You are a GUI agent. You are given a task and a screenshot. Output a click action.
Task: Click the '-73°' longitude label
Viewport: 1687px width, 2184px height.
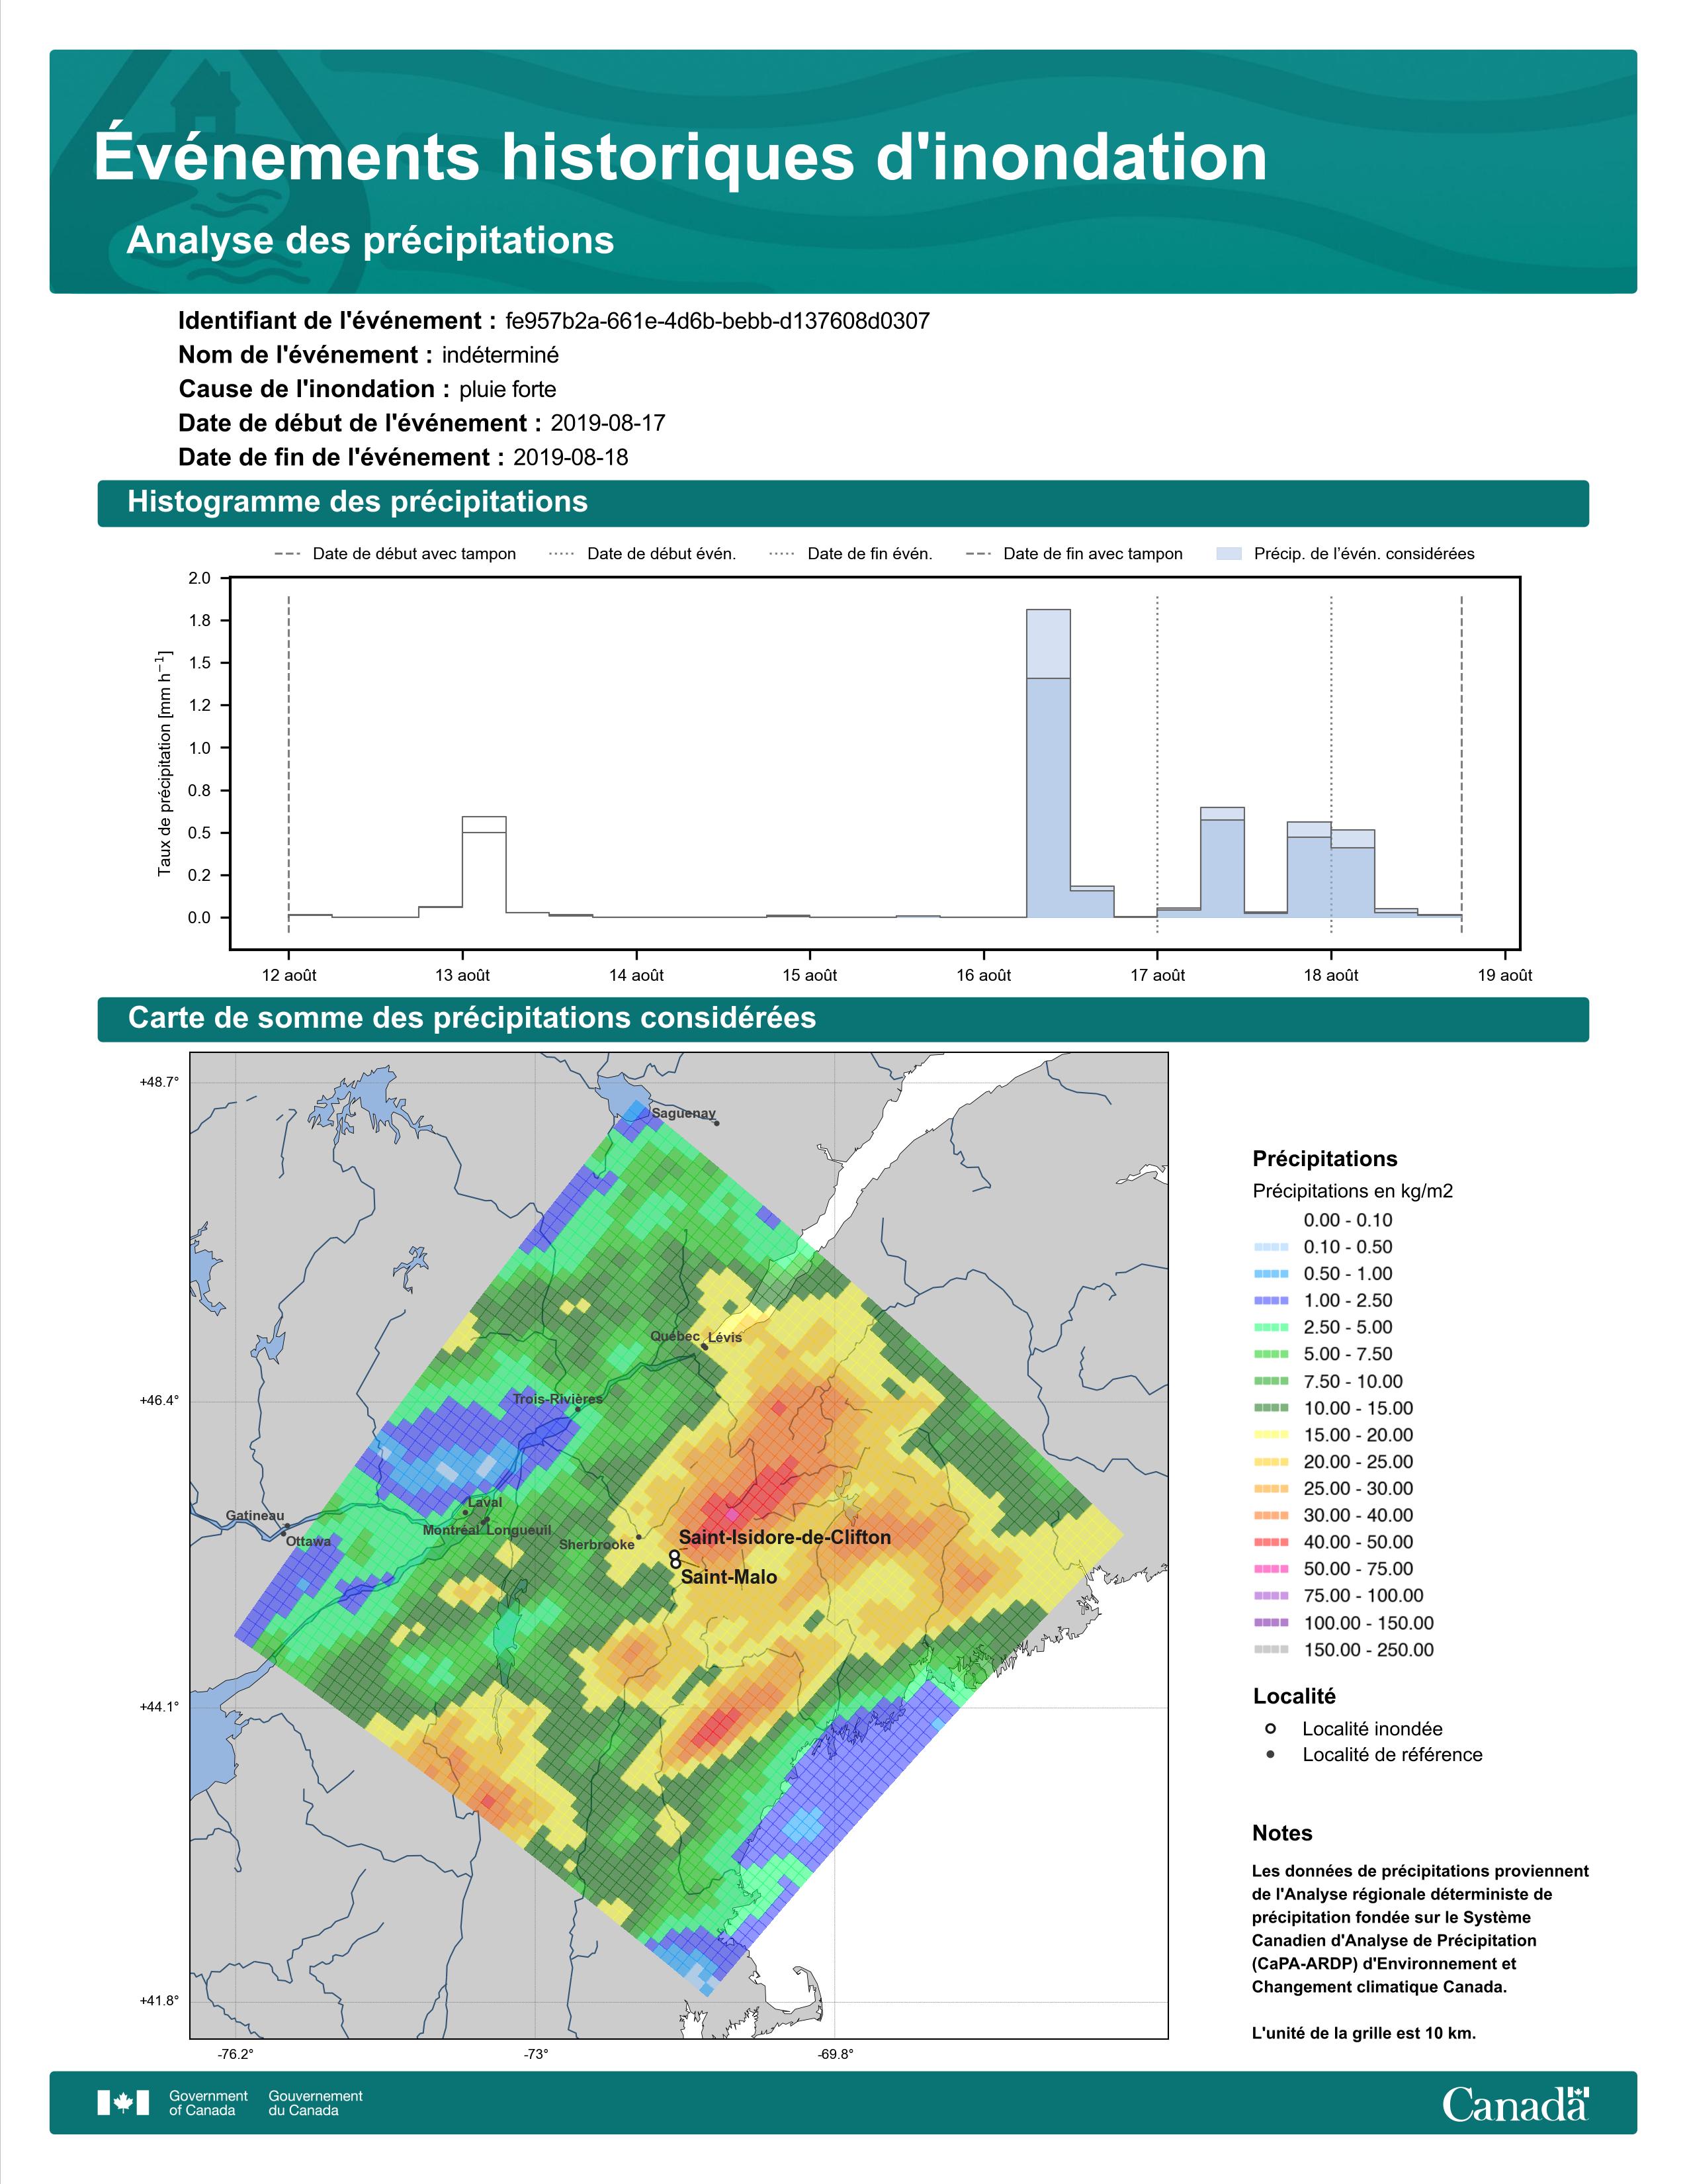pyautogui.click(x=537, y=2054)
